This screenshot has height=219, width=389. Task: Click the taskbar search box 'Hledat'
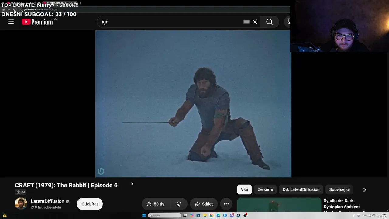164,215
